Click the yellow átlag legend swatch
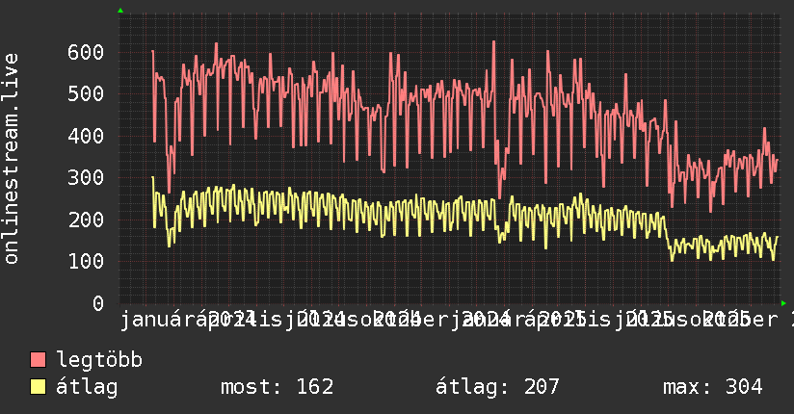The width and height of the screenshot is (794, 414). click(x=38, y=387)
